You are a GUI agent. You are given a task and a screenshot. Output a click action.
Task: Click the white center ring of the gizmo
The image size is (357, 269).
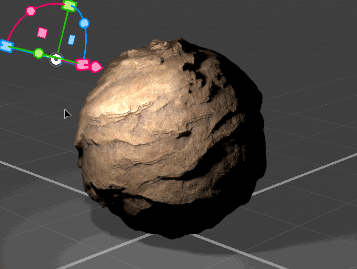pos(56,59)
